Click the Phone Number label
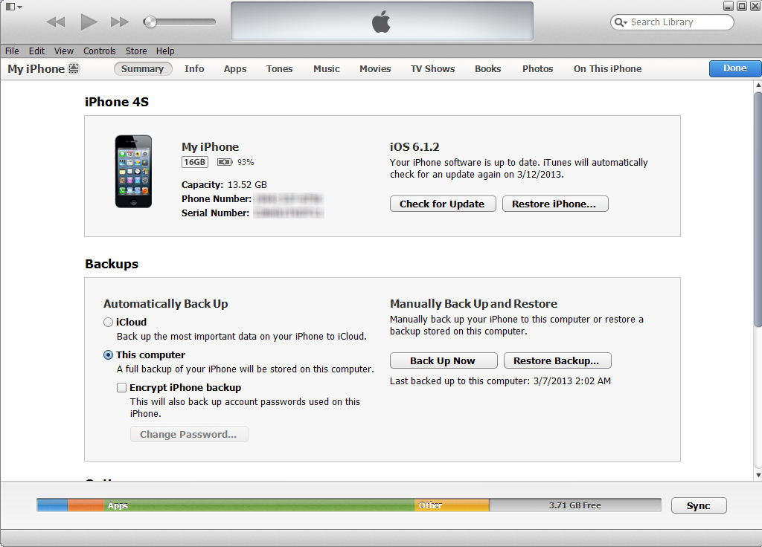The height and width of the screenshot is (547, 762). pyautogui.click(x=217, y=199)
